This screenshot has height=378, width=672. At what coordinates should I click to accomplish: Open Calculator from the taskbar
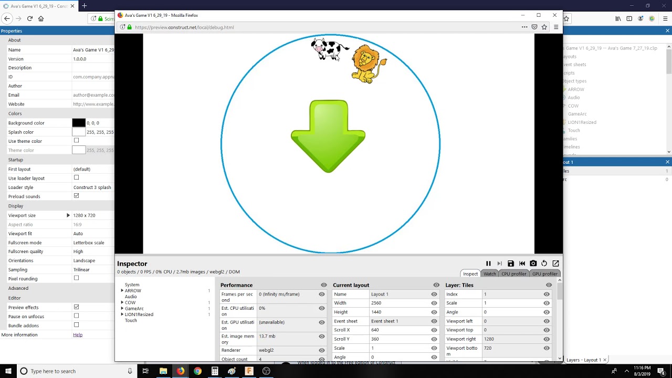(215, 371)
